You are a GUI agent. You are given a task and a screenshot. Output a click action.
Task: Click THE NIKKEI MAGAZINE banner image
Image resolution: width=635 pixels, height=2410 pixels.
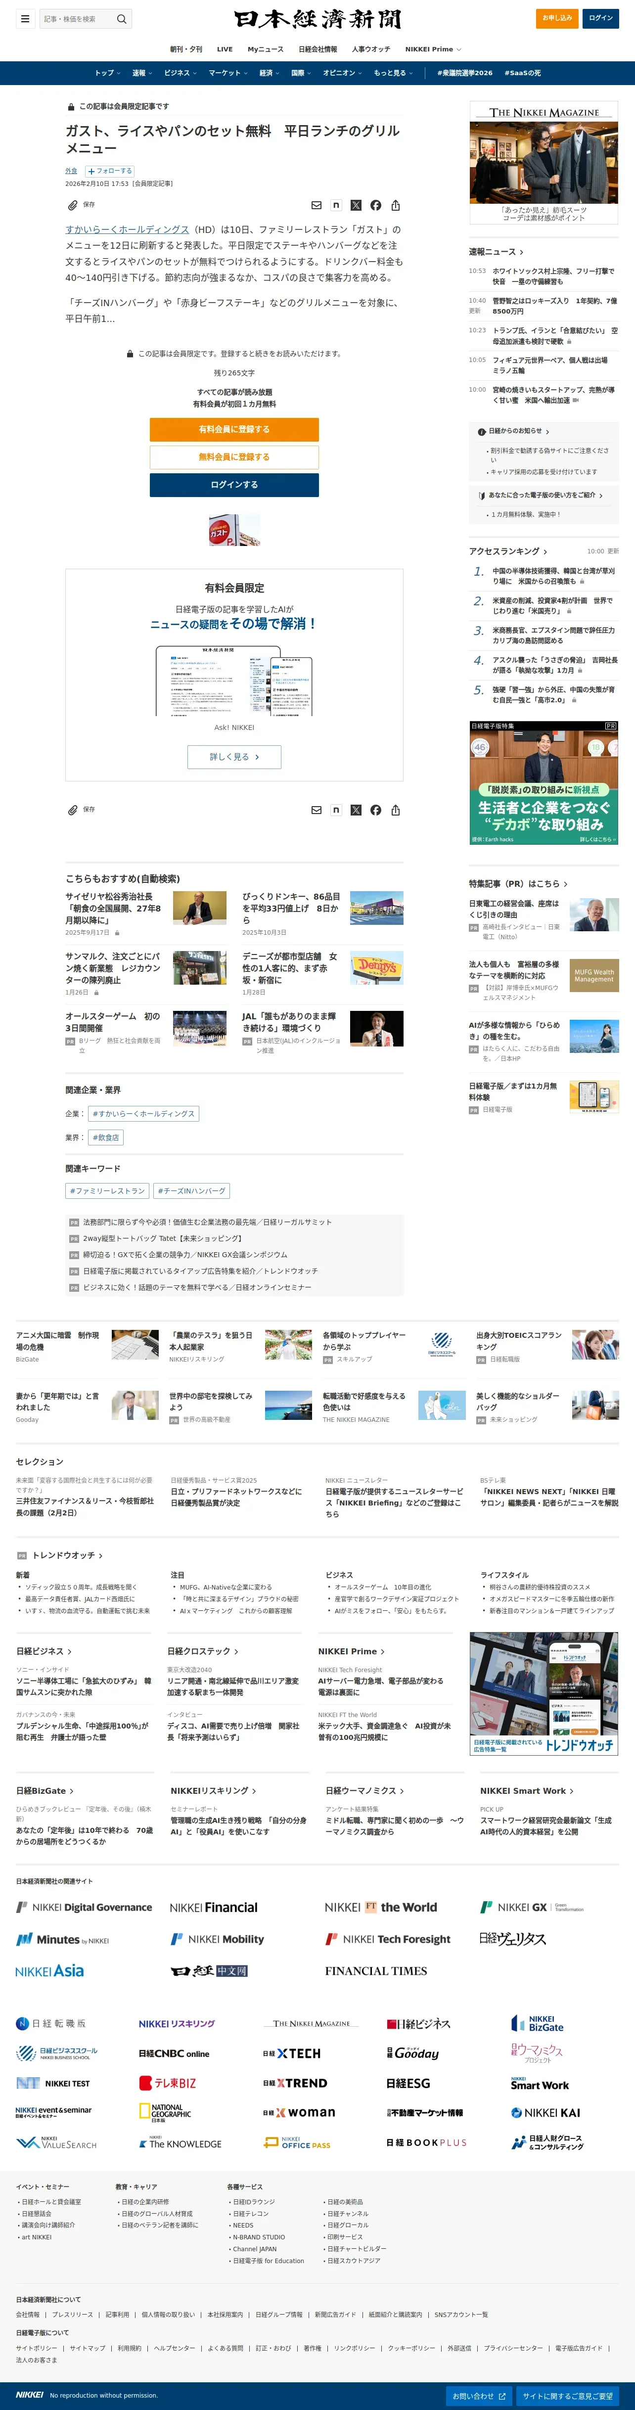pos(544,162)
